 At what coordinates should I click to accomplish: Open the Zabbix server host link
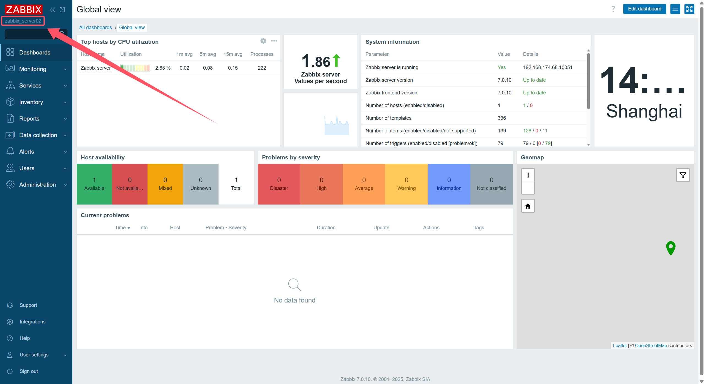pos(96,68)
